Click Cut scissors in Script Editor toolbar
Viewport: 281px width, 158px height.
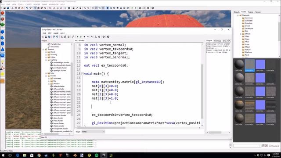62,37
